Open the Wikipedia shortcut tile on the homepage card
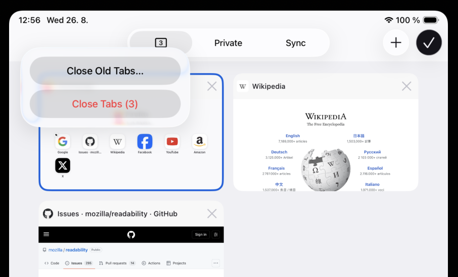458x277 pixels. (118, 144)
